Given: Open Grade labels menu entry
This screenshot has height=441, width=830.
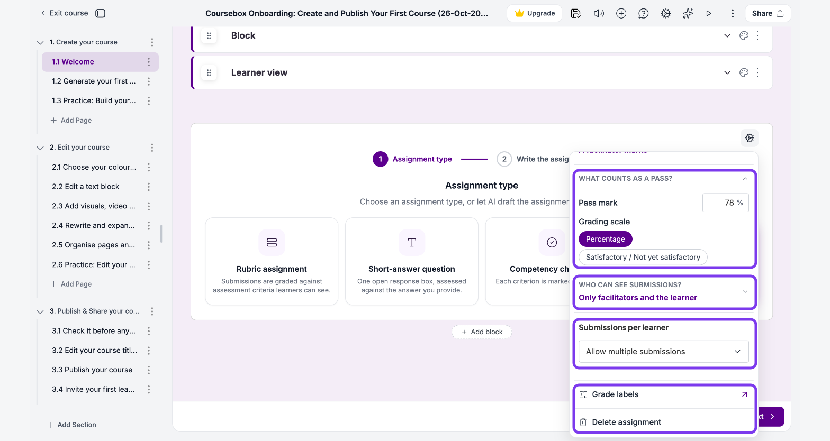Looking at the screenshot, I should pyautogui.click(x=664, y=394).
